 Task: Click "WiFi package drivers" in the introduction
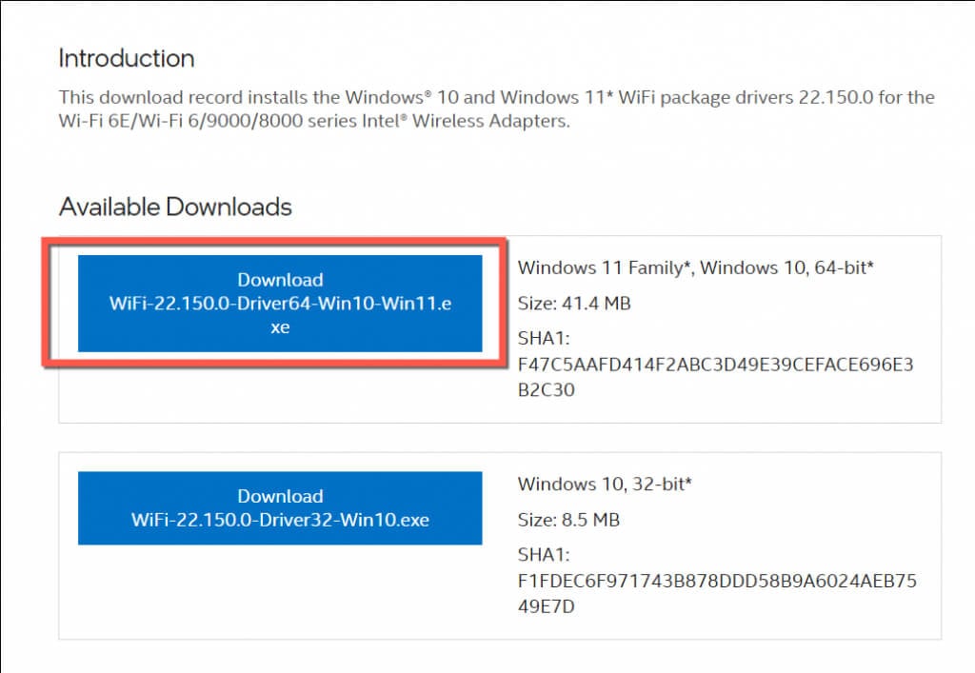[682, 97]
